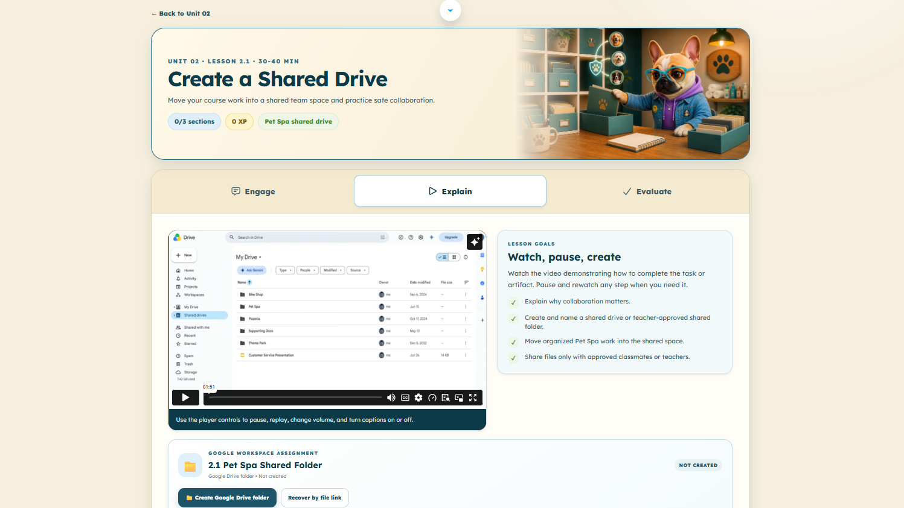The height and width of the screenshot is (508, 904).
Task: Toggle picture-in-picture mode in the player
Action: point(459,398)
